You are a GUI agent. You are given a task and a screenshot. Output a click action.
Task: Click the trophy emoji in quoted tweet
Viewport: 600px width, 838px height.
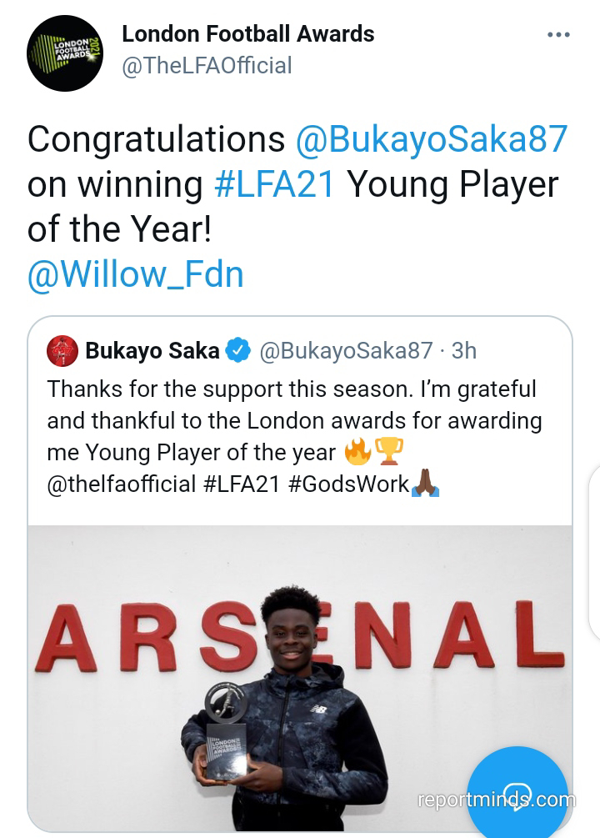[388, 451]
